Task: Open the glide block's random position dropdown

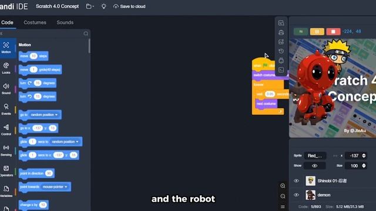Action: (x=65, y=142)
